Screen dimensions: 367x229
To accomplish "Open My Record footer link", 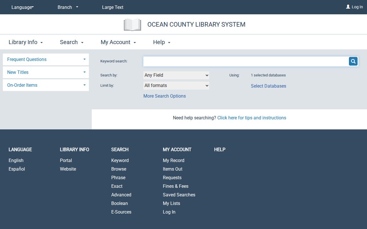I will click(173, 160).
